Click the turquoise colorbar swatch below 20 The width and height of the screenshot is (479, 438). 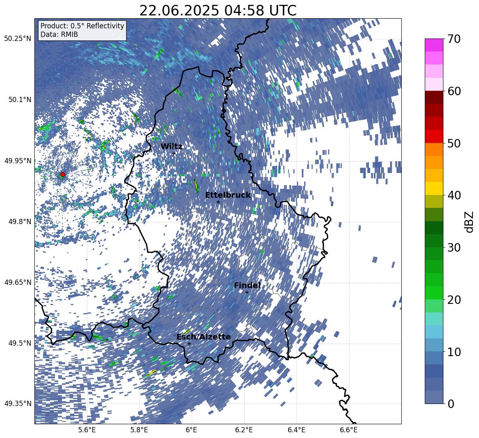(x=434, y=319)
